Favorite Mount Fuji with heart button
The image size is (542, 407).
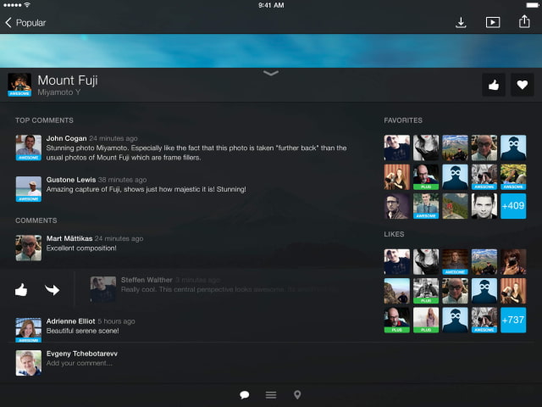point(523,85)
